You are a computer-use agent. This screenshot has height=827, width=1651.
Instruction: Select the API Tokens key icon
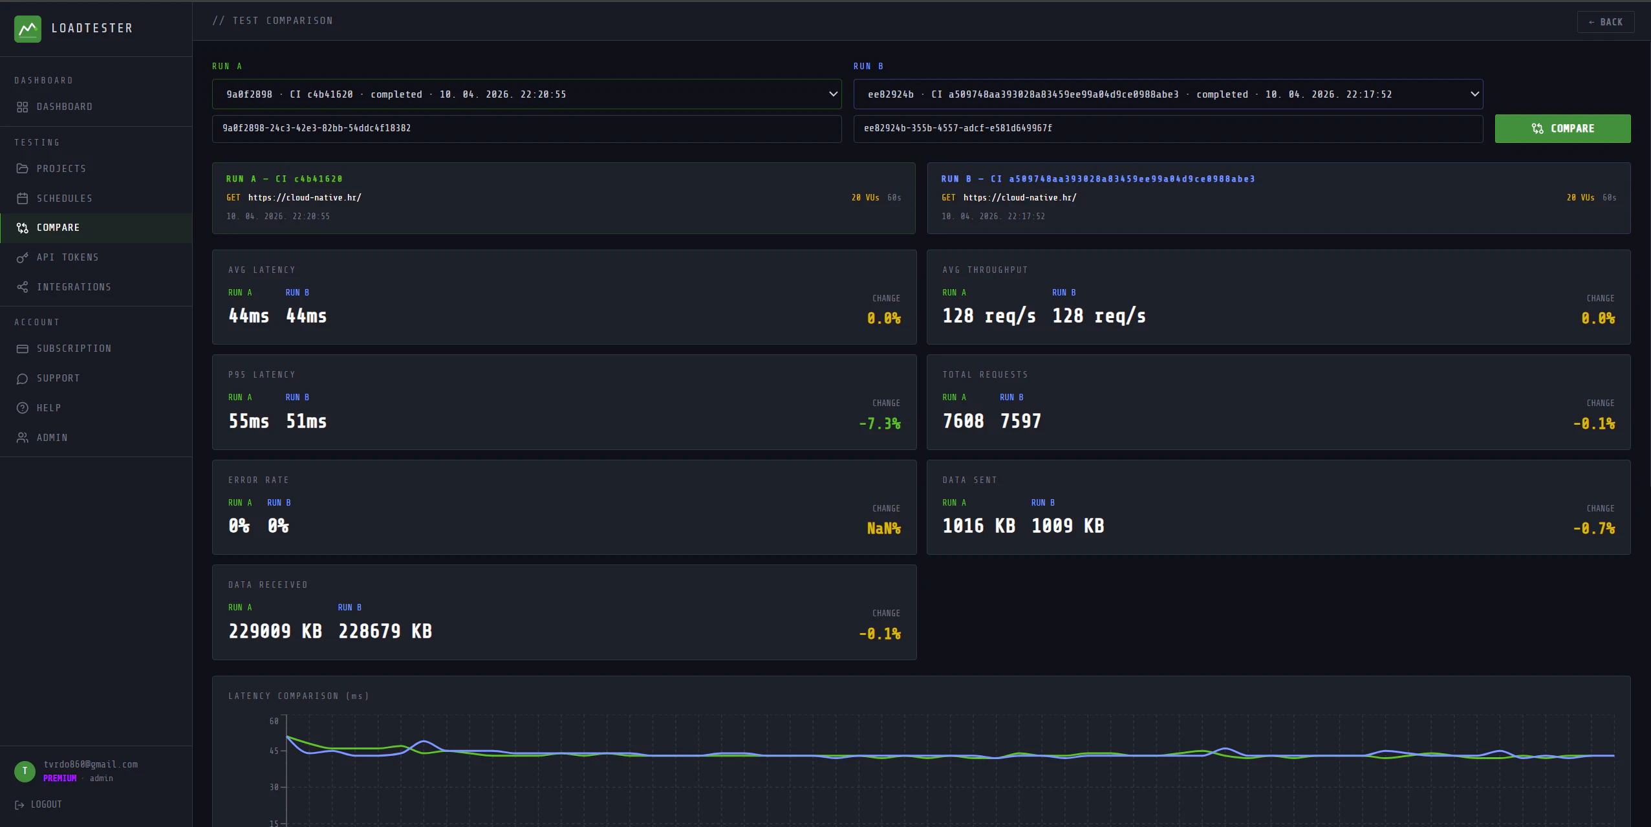[x=23, y=257]
